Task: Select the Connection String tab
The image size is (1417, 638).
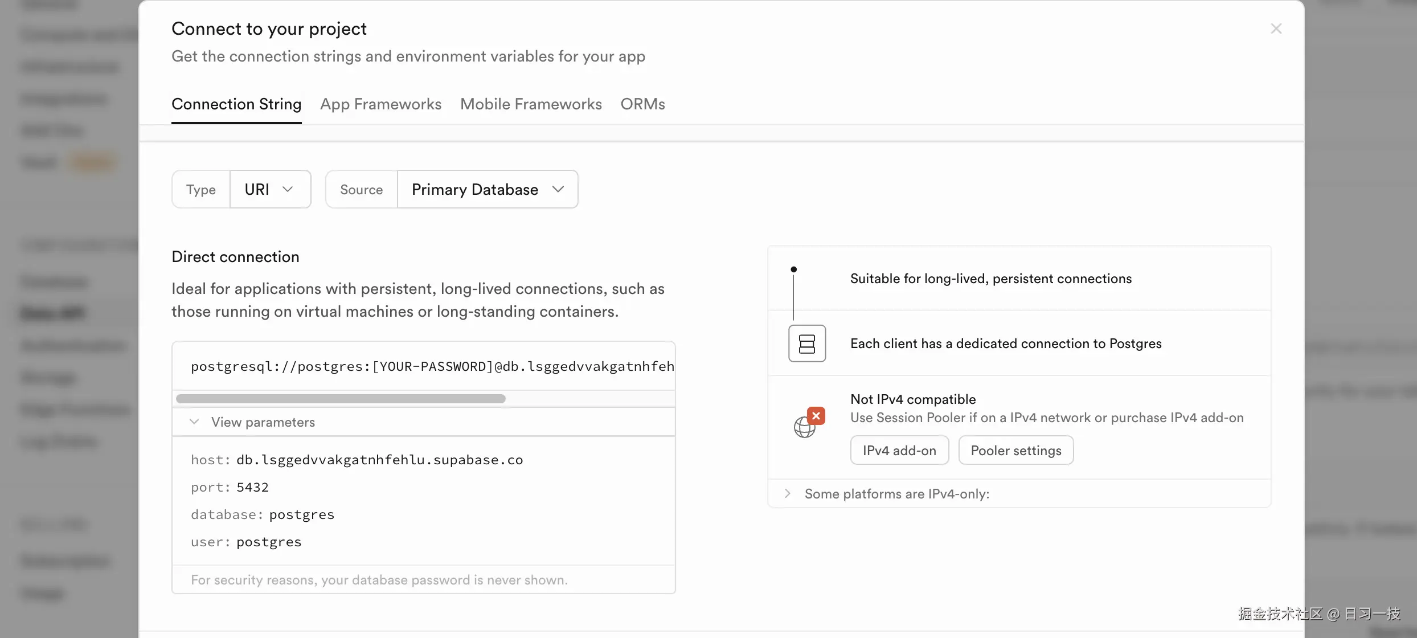Action: (x=236, y=104)
